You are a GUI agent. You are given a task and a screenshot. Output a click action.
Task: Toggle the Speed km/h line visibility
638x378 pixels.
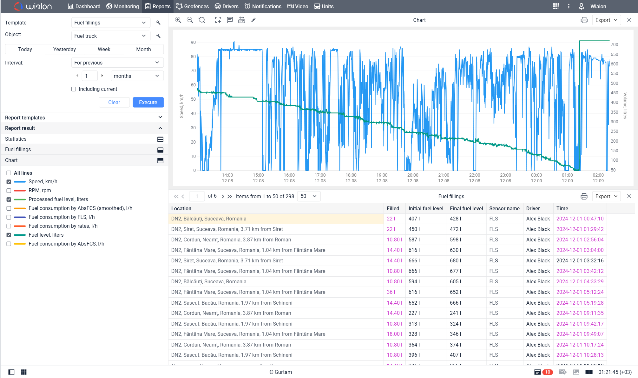9,181
